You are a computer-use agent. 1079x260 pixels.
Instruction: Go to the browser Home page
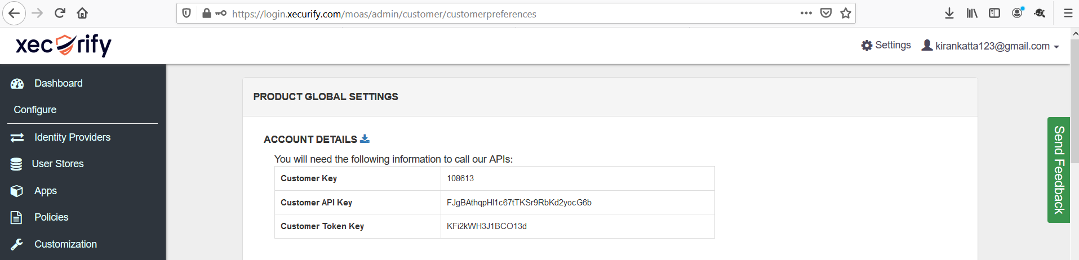click(x=82, y=14)
